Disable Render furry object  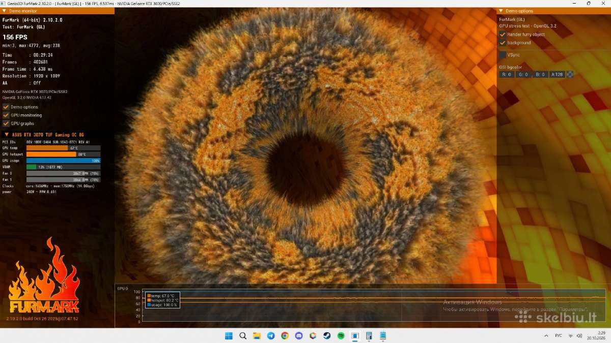(503, 35)
